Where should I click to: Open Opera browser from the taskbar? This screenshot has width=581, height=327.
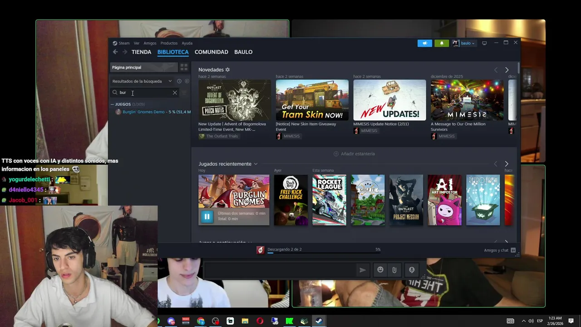point(260,321)
